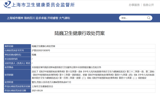Click the 单位名称(或姓名) label cell

(x=17, y=55)
